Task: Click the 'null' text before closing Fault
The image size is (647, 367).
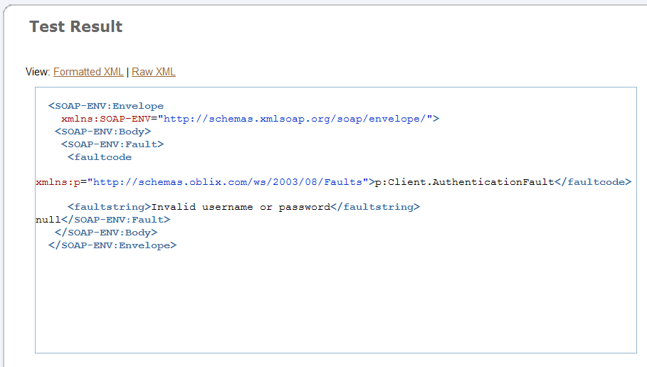Action: [48, 220]
